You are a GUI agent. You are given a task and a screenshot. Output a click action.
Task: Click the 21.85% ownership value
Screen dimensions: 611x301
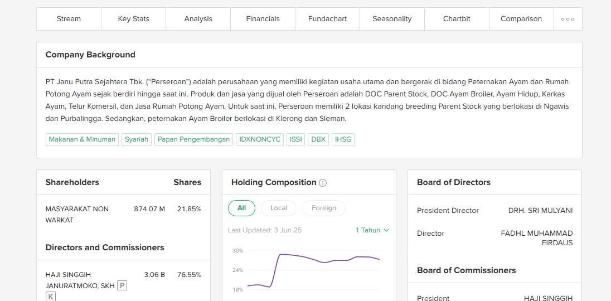click(x=189, y=209)
